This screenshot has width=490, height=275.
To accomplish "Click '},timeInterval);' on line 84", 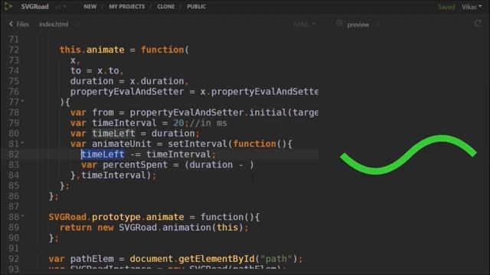I will (113, 175).
